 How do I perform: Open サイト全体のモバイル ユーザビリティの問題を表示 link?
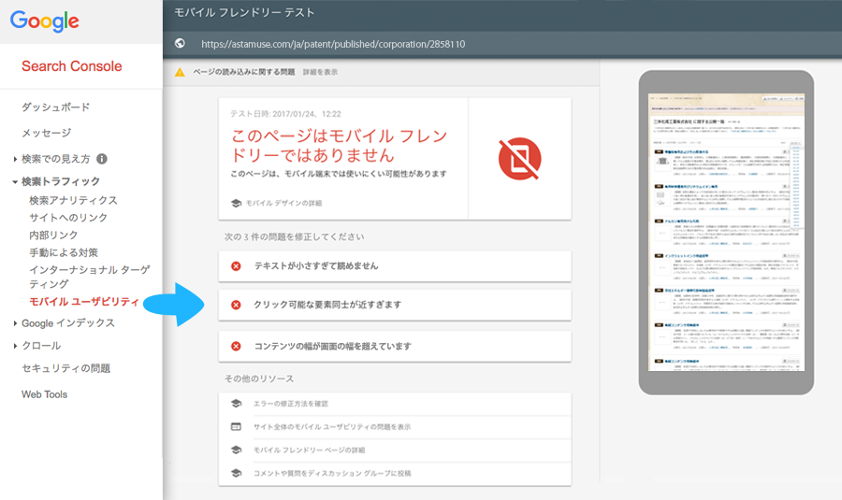pyautogui.click(x=332, y=426)
